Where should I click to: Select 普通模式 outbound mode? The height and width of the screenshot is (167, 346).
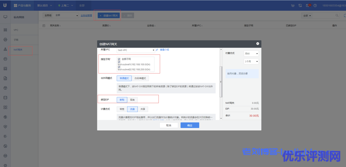coord(124,78)
